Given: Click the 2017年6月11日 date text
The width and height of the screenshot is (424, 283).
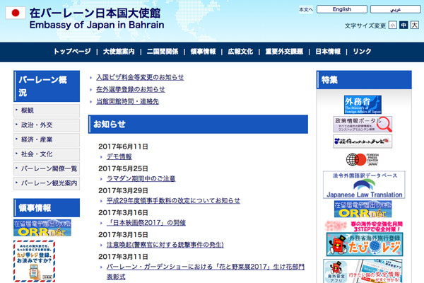Looking at the screenshot, I should click(123, 146).
